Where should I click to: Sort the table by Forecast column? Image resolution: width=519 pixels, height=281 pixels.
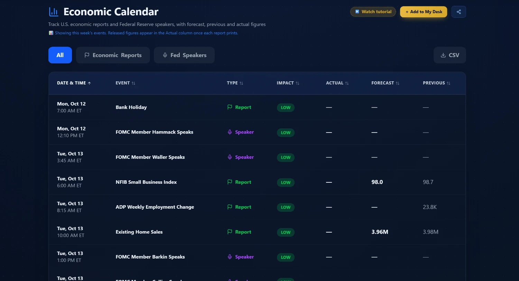tap(386, 83)
